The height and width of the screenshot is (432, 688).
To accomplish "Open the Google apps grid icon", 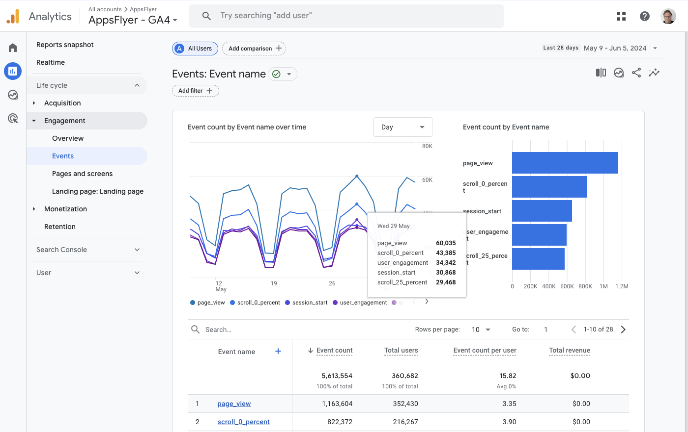I will [x=621, y=16].
